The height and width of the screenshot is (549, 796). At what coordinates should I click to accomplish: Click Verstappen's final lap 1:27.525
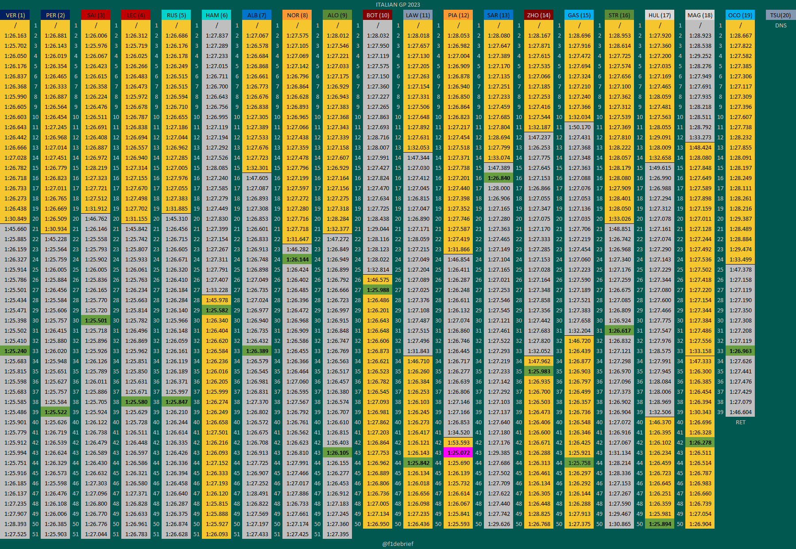click(x=15, y=534)
